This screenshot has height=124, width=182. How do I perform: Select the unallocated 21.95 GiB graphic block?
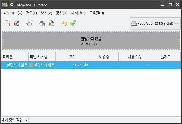tap(91, 41)
